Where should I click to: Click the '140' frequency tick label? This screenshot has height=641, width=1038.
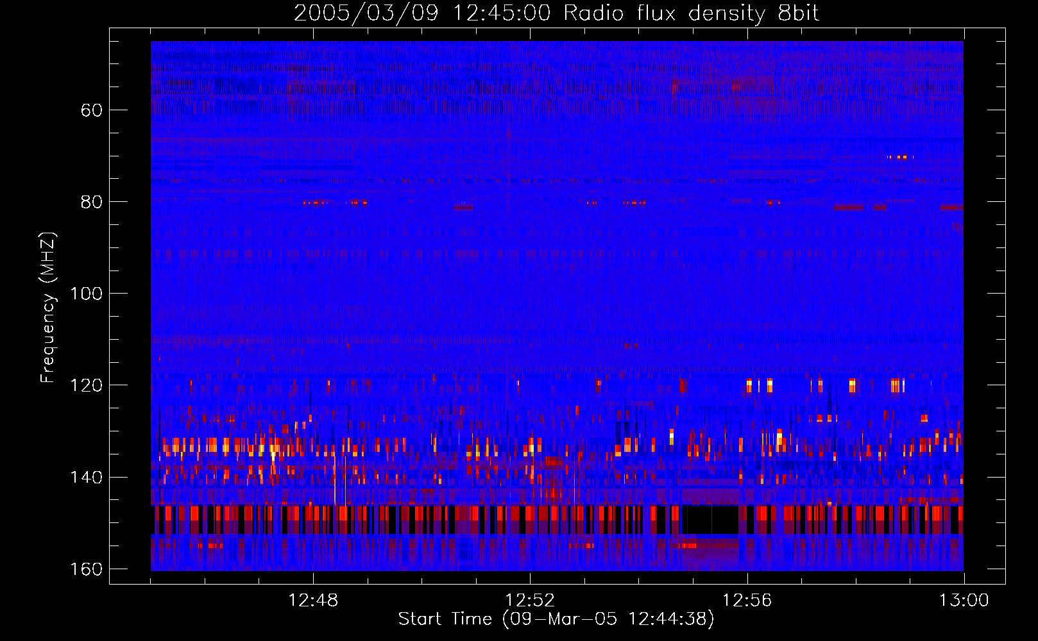pos(86,478)
